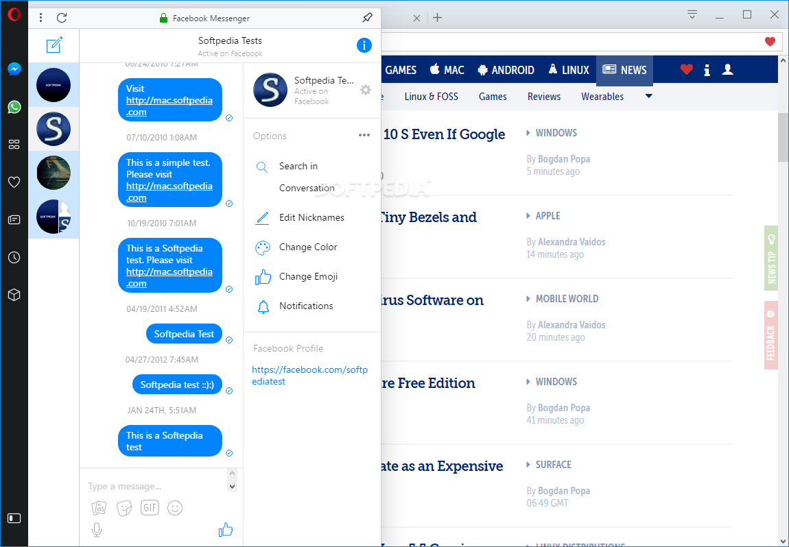
Task: Send a thumbs-up like
Action: pos(226,529)
